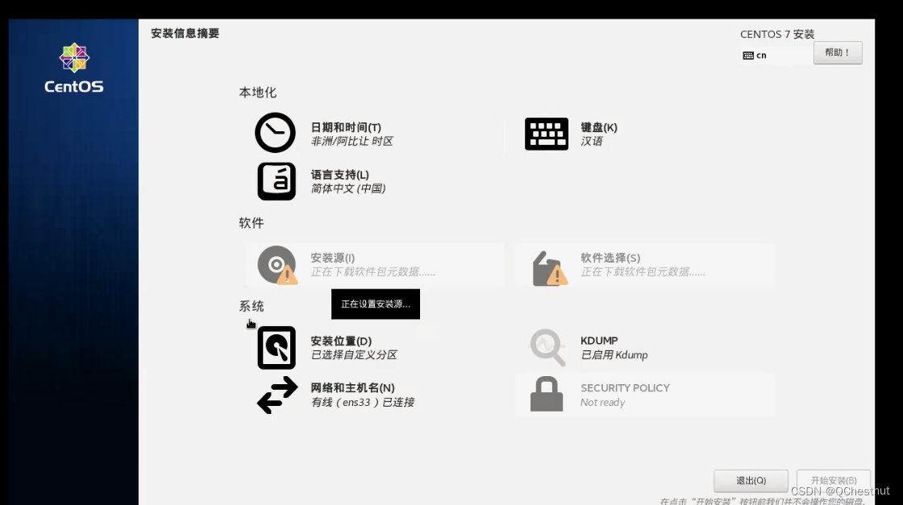
Task: Select 软件选择(S) label
Action: pyautogui.click(x=610, y=258)
